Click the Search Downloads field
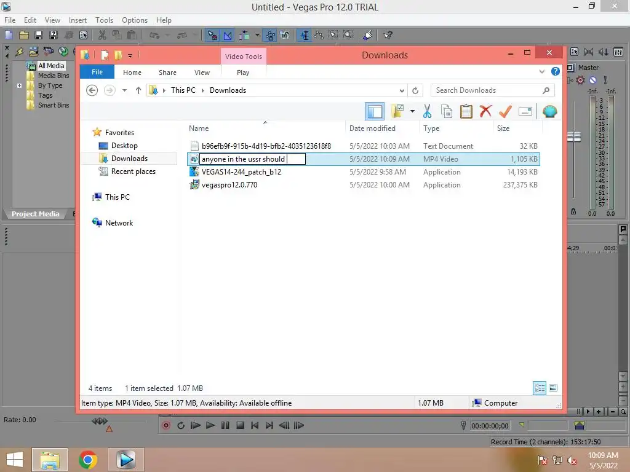This screenshot has width=630, height=472. 493,90
